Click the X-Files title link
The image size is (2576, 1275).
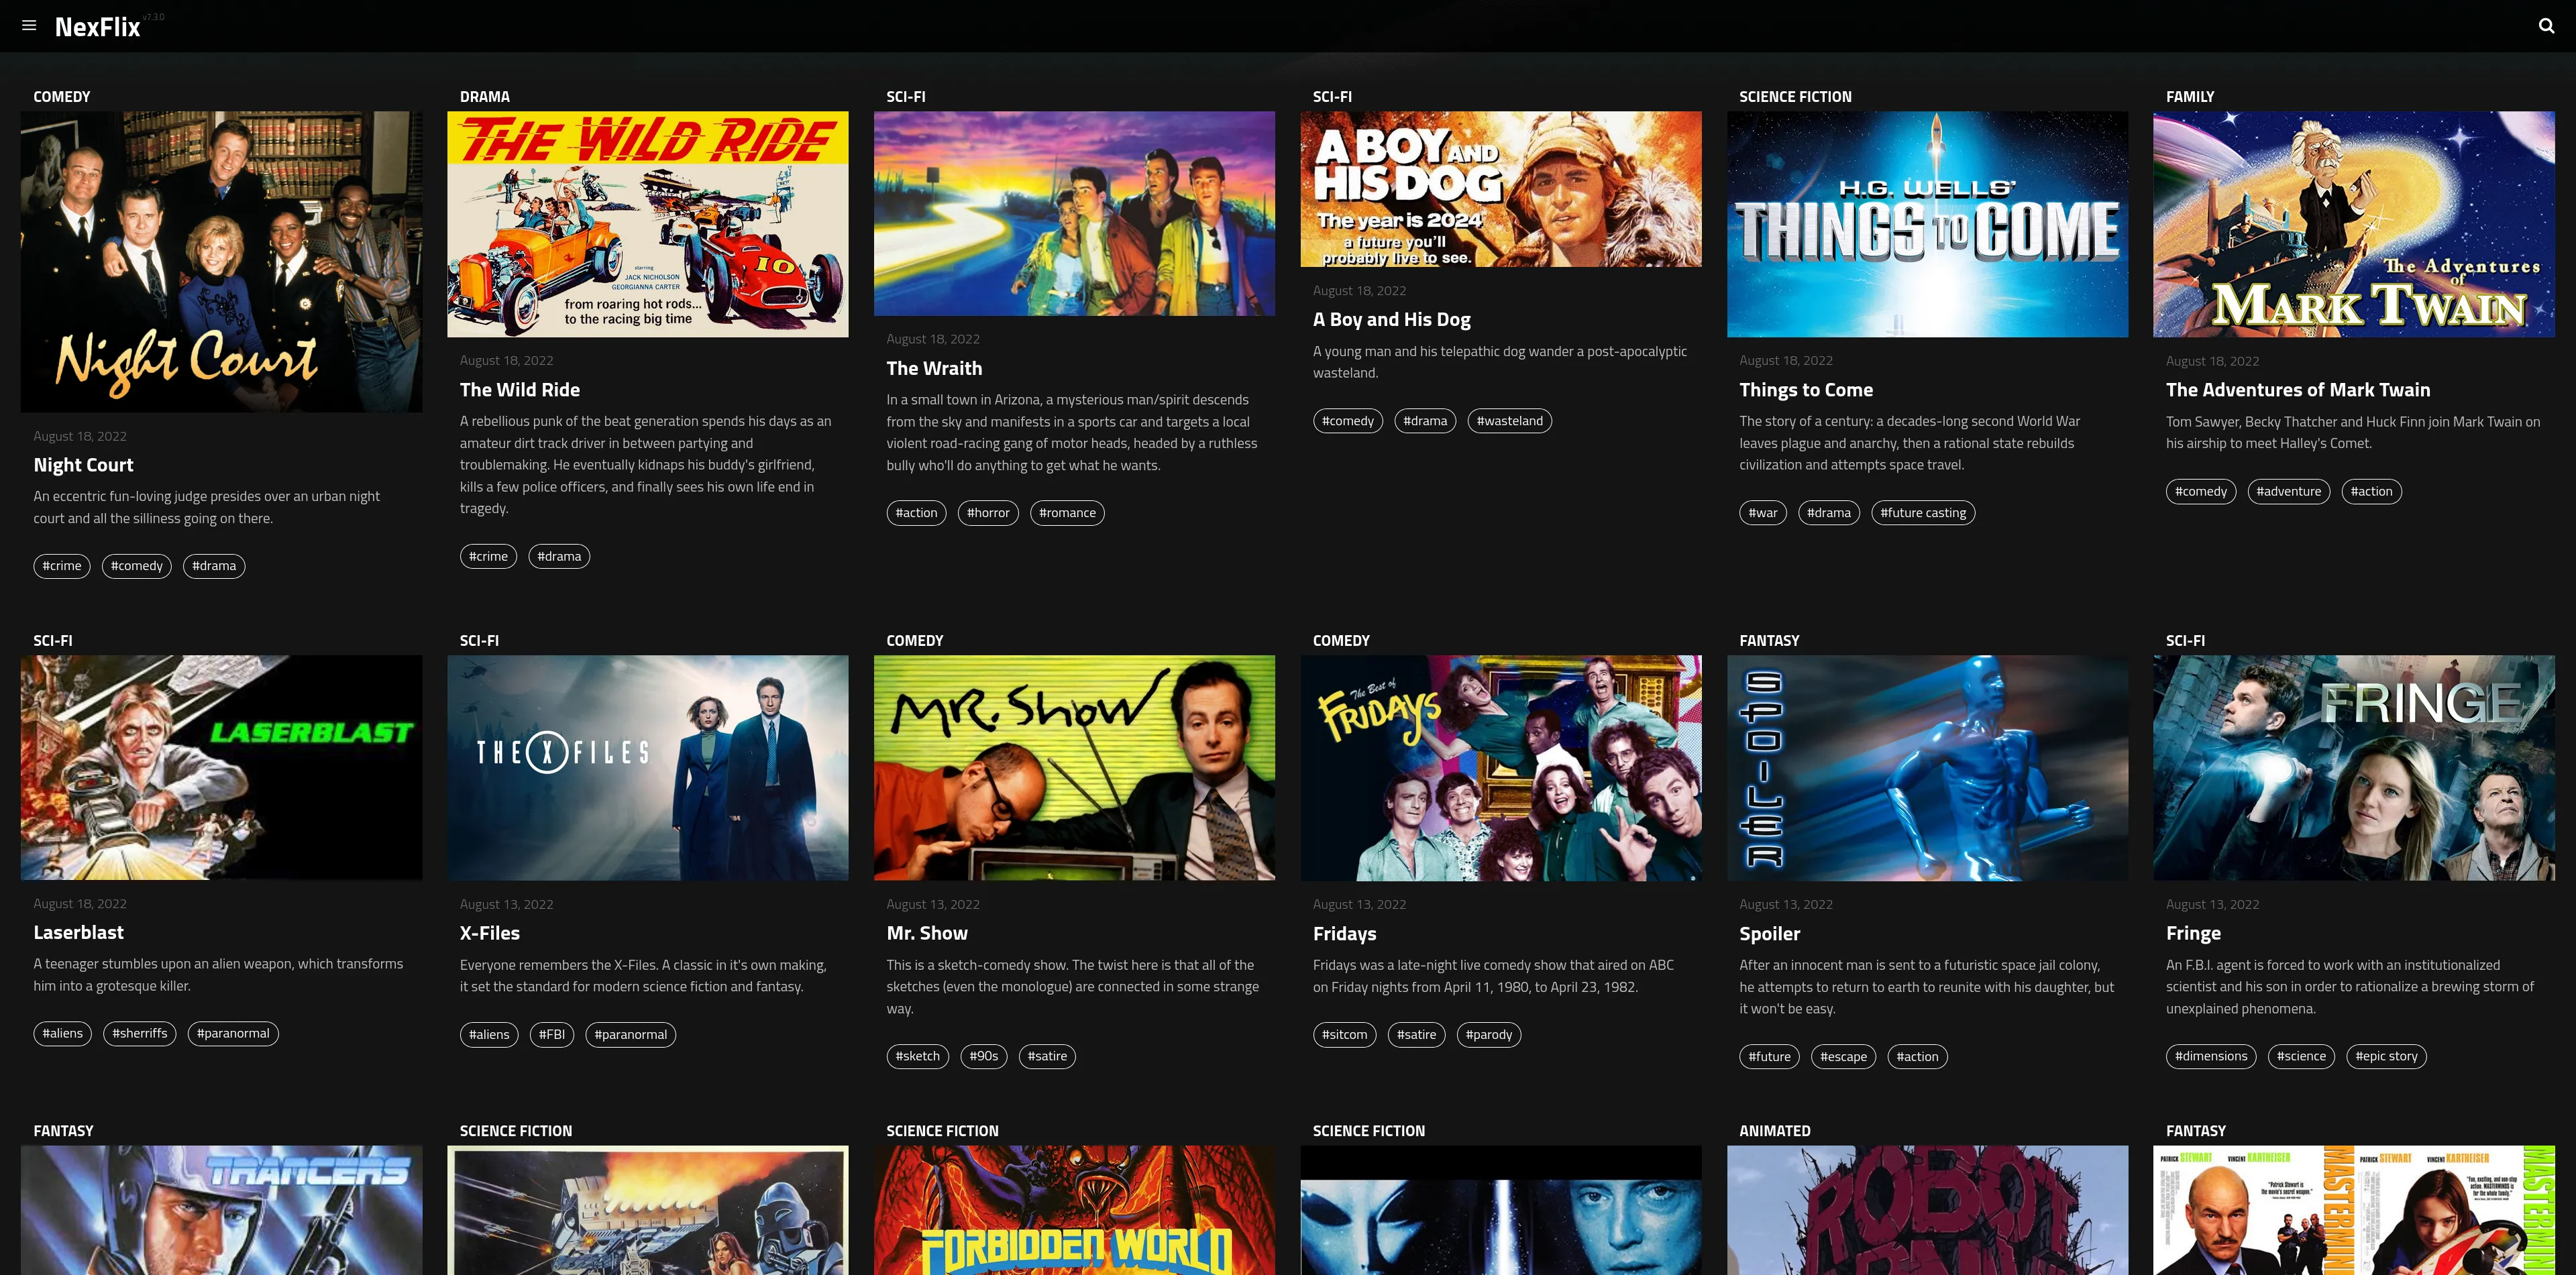tap(490, 933)
